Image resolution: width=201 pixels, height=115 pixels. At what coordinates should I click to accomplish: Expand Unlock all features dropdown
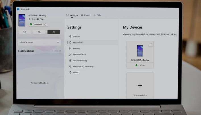[x=40, y=43]
